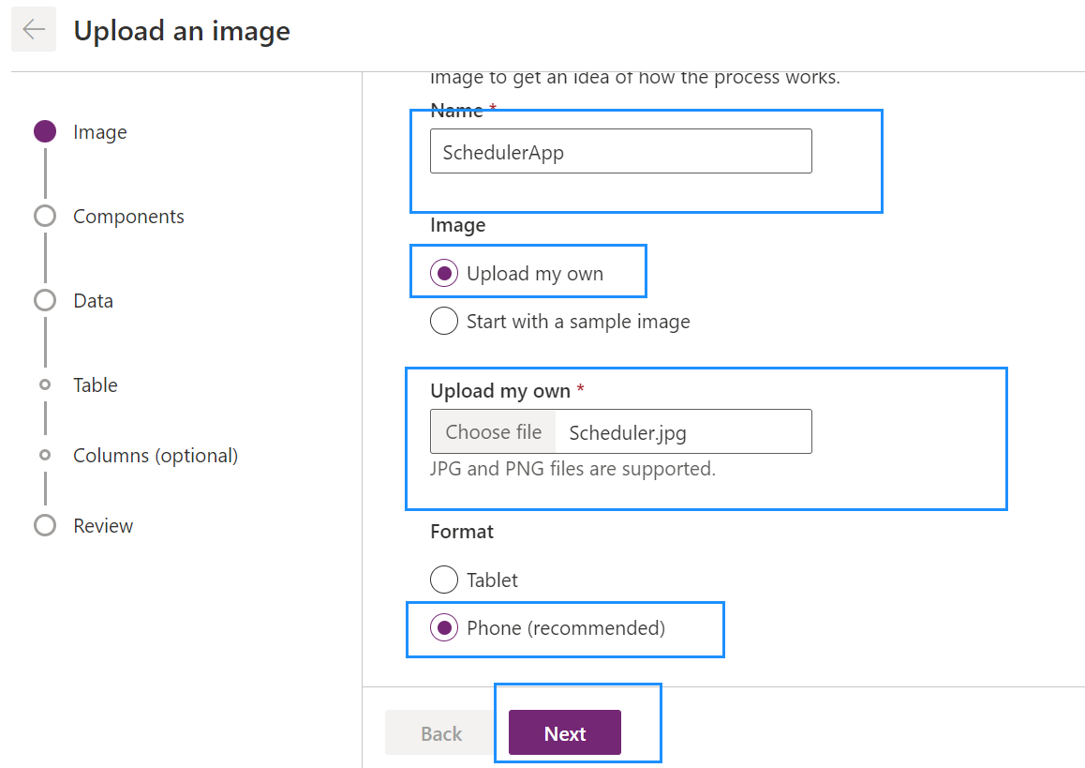The height and width of the screenshot is (768, 1085).
Task: Navigate to the Components step label
Action: 128,216
